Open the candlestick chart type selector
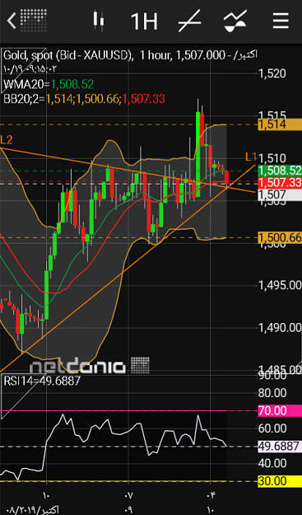This screenshot has width=302, height=515. (98, 21)
